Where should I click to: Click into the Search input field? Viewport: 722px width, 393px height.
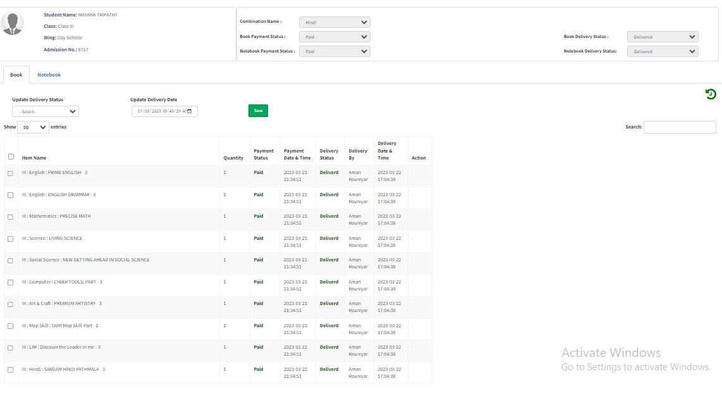tap(680, 127)
